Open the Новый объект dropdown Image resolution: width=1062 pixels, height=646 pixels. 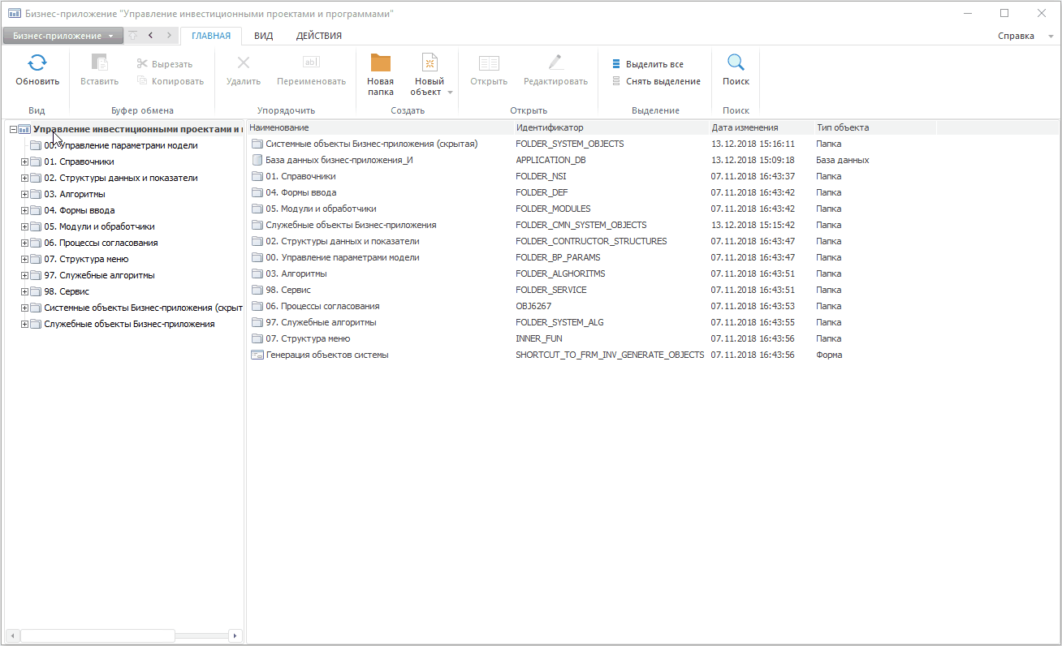click(450, 92)
